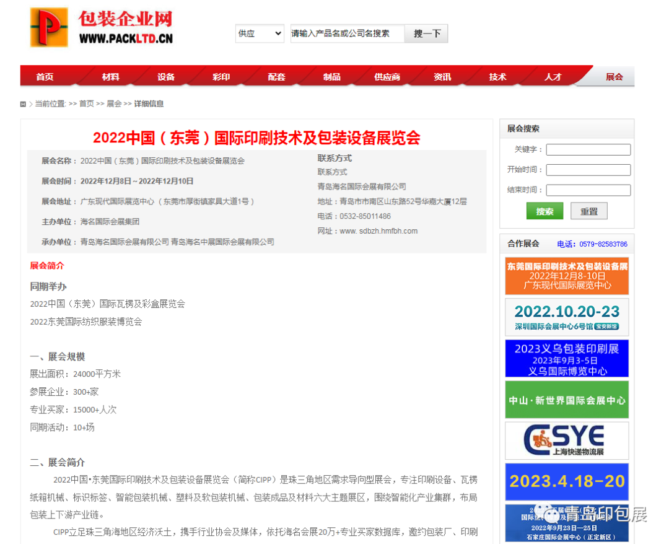This screenshot has width=669, height=544.
Task: Click the 展出面积：24000平方米 line
Action: coord(75,374)
